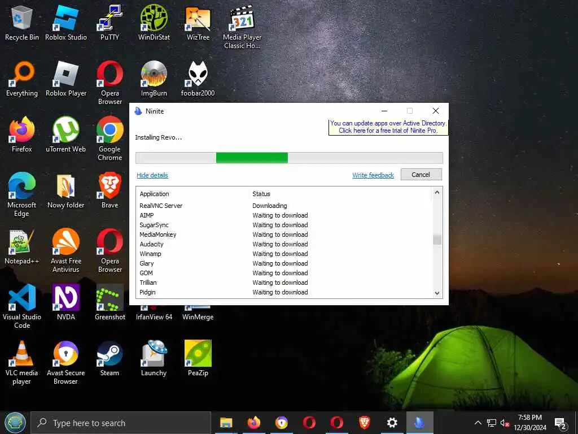Screen dimensions: 578x434
Task: Open the taskbar clock showing 7:58 PM
Action: (530, 423)
